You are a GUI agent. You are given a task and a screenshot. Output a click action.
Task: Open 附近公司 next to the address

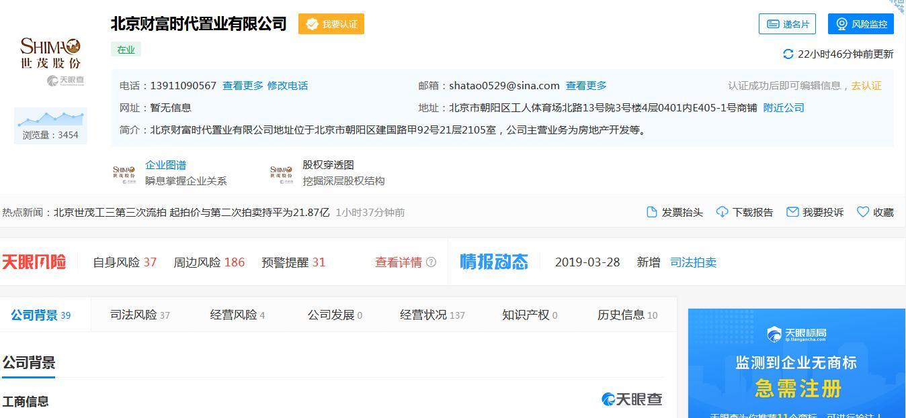(783, 107)
